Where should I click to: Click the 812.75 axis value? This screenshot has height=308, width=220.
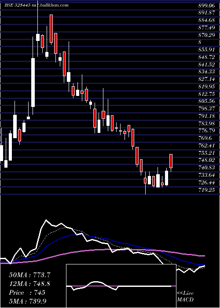point(206,94)
